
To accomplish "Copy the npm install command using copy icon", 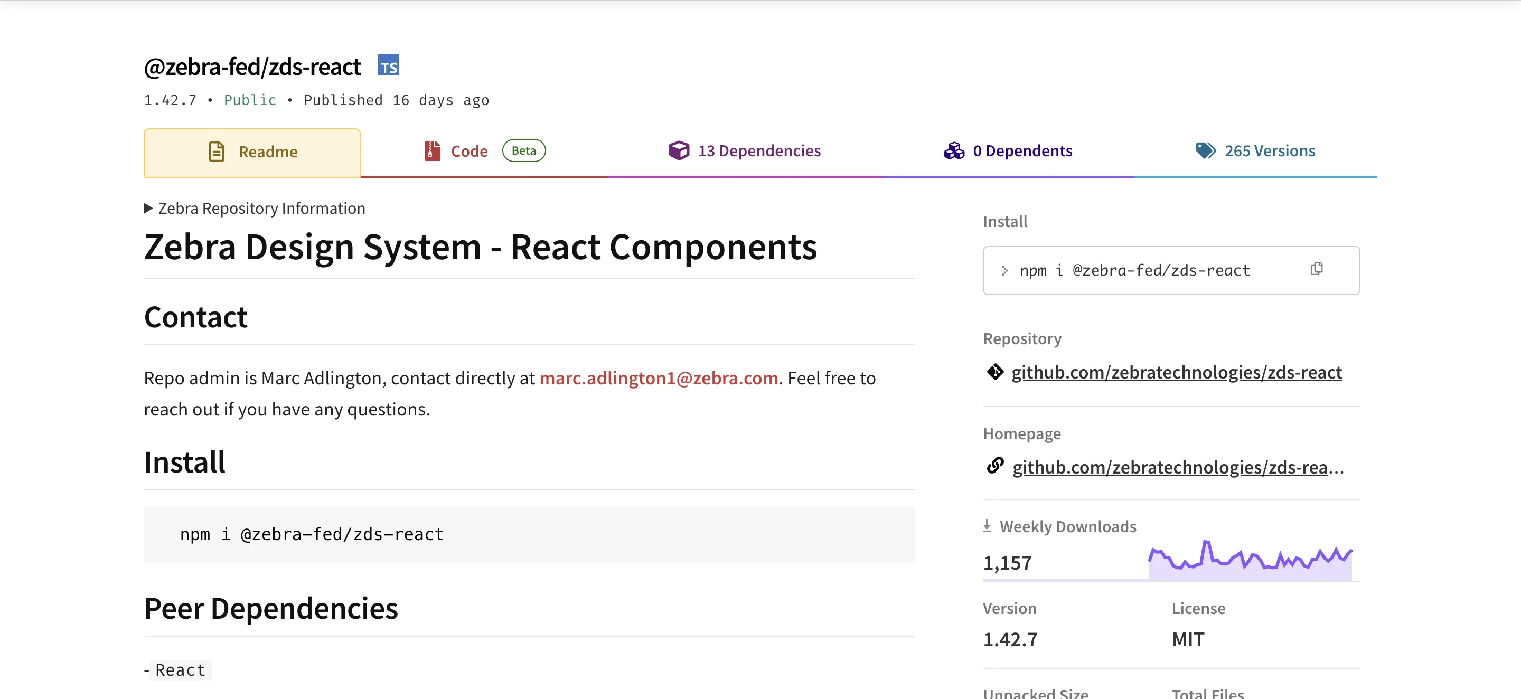I will [x=1317, y=269].
